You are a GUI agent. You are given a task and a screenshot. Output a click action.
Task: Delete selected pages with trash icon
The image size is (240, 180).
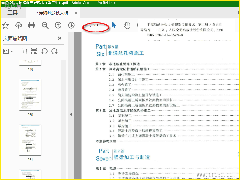(24, 51)
